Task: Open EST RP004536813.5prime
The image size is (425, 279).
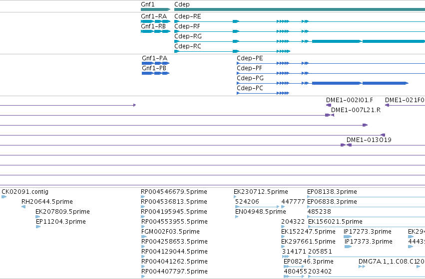Action: pyautogui.click(x=174, y=202)
